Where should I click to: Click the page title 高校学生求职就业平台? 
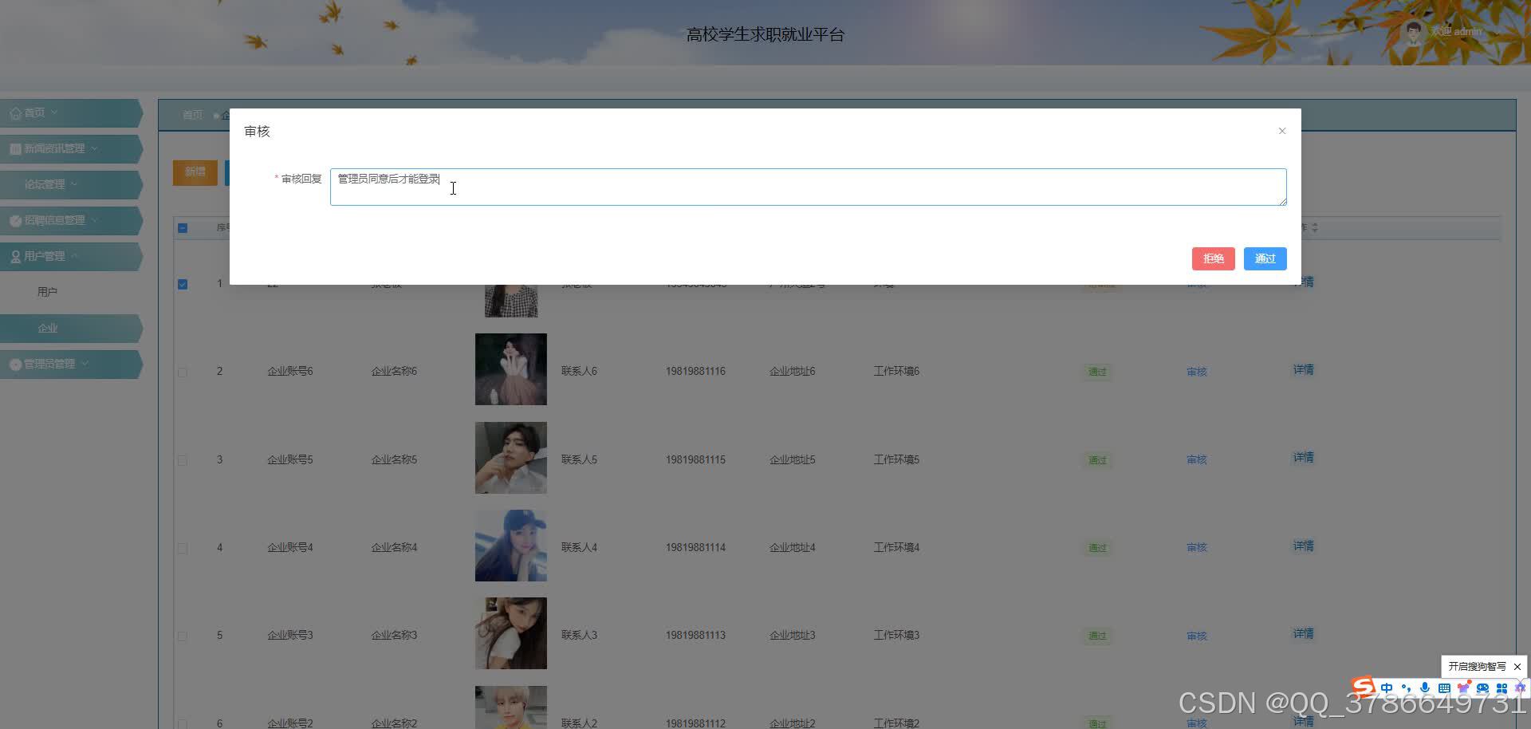765,35
